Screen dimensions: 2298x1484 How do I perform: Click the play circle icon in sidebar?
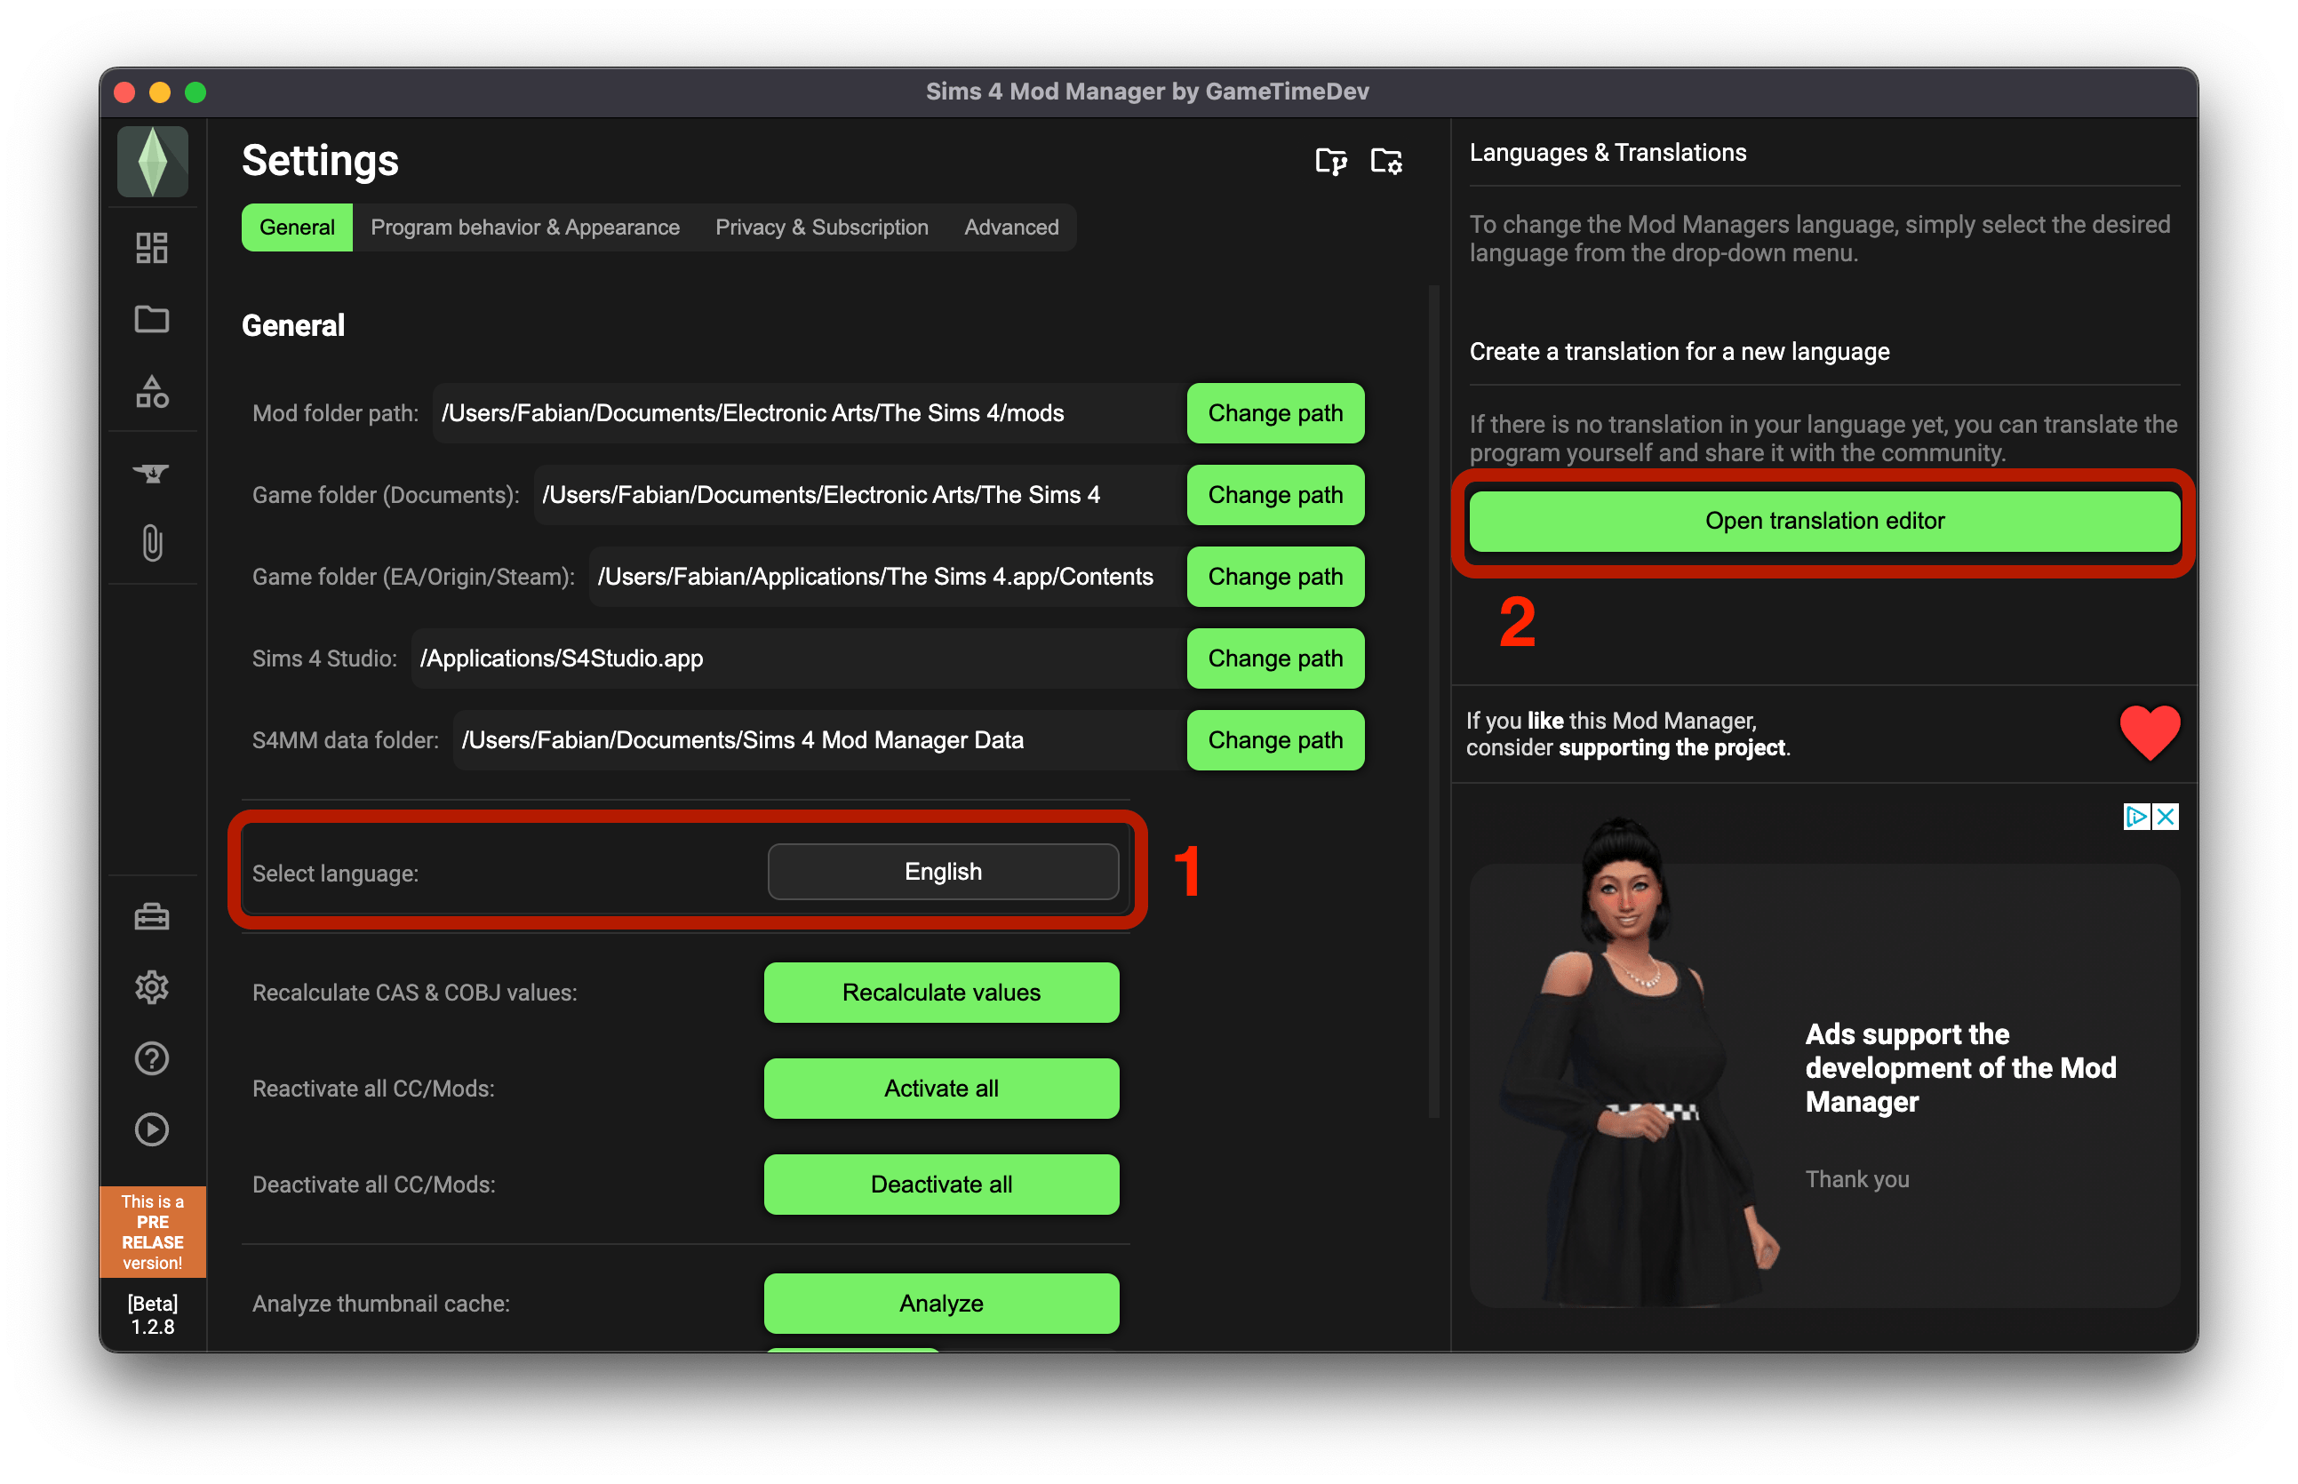click(x=151, y=1129)
